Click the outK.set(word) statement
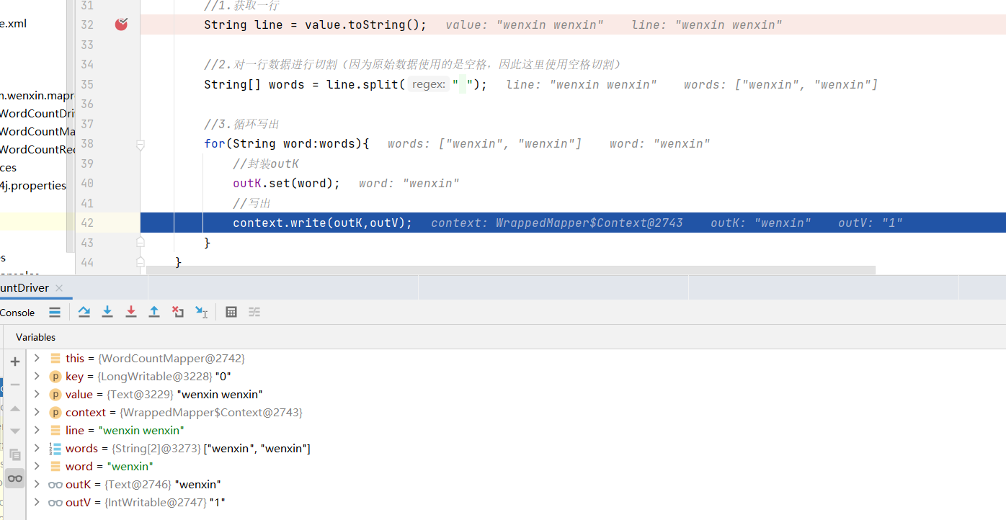Screen dimensions: 1006x520 pyautogui.click(x=286, y=183)
